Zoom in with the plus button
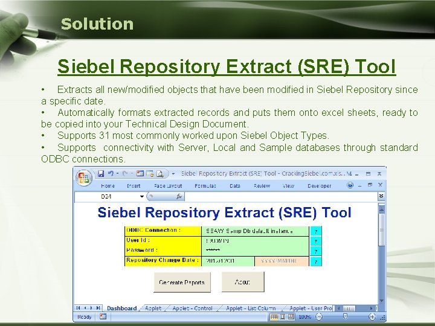This screenshot has width=435, height=326. (x=372, y=316)
